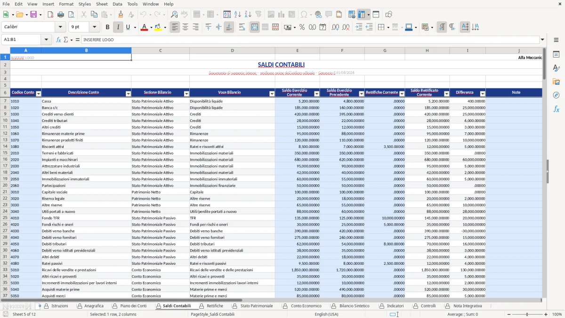Insert hyperlink icon
The width and height of the screenshot is (565, 318).
[318, 15]
